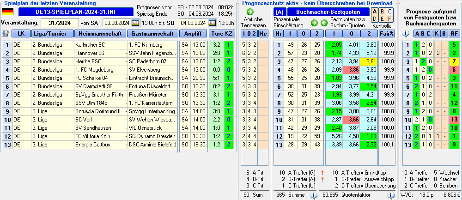Toggle Kontrolle option F
Image resolution: width=462 pixels, height=200 pixels.
(389, 19)
